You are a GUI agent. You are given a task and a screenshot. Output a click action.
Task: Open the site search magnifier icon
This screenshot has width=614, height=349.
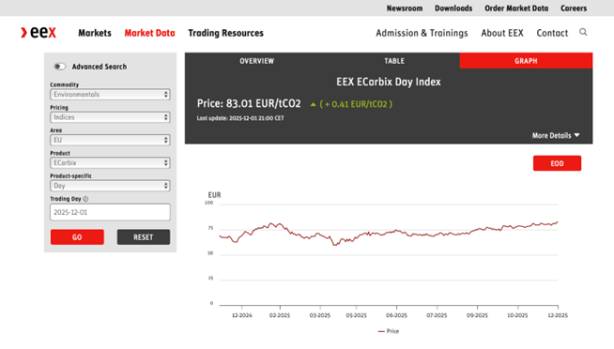(x=583, y=32)
